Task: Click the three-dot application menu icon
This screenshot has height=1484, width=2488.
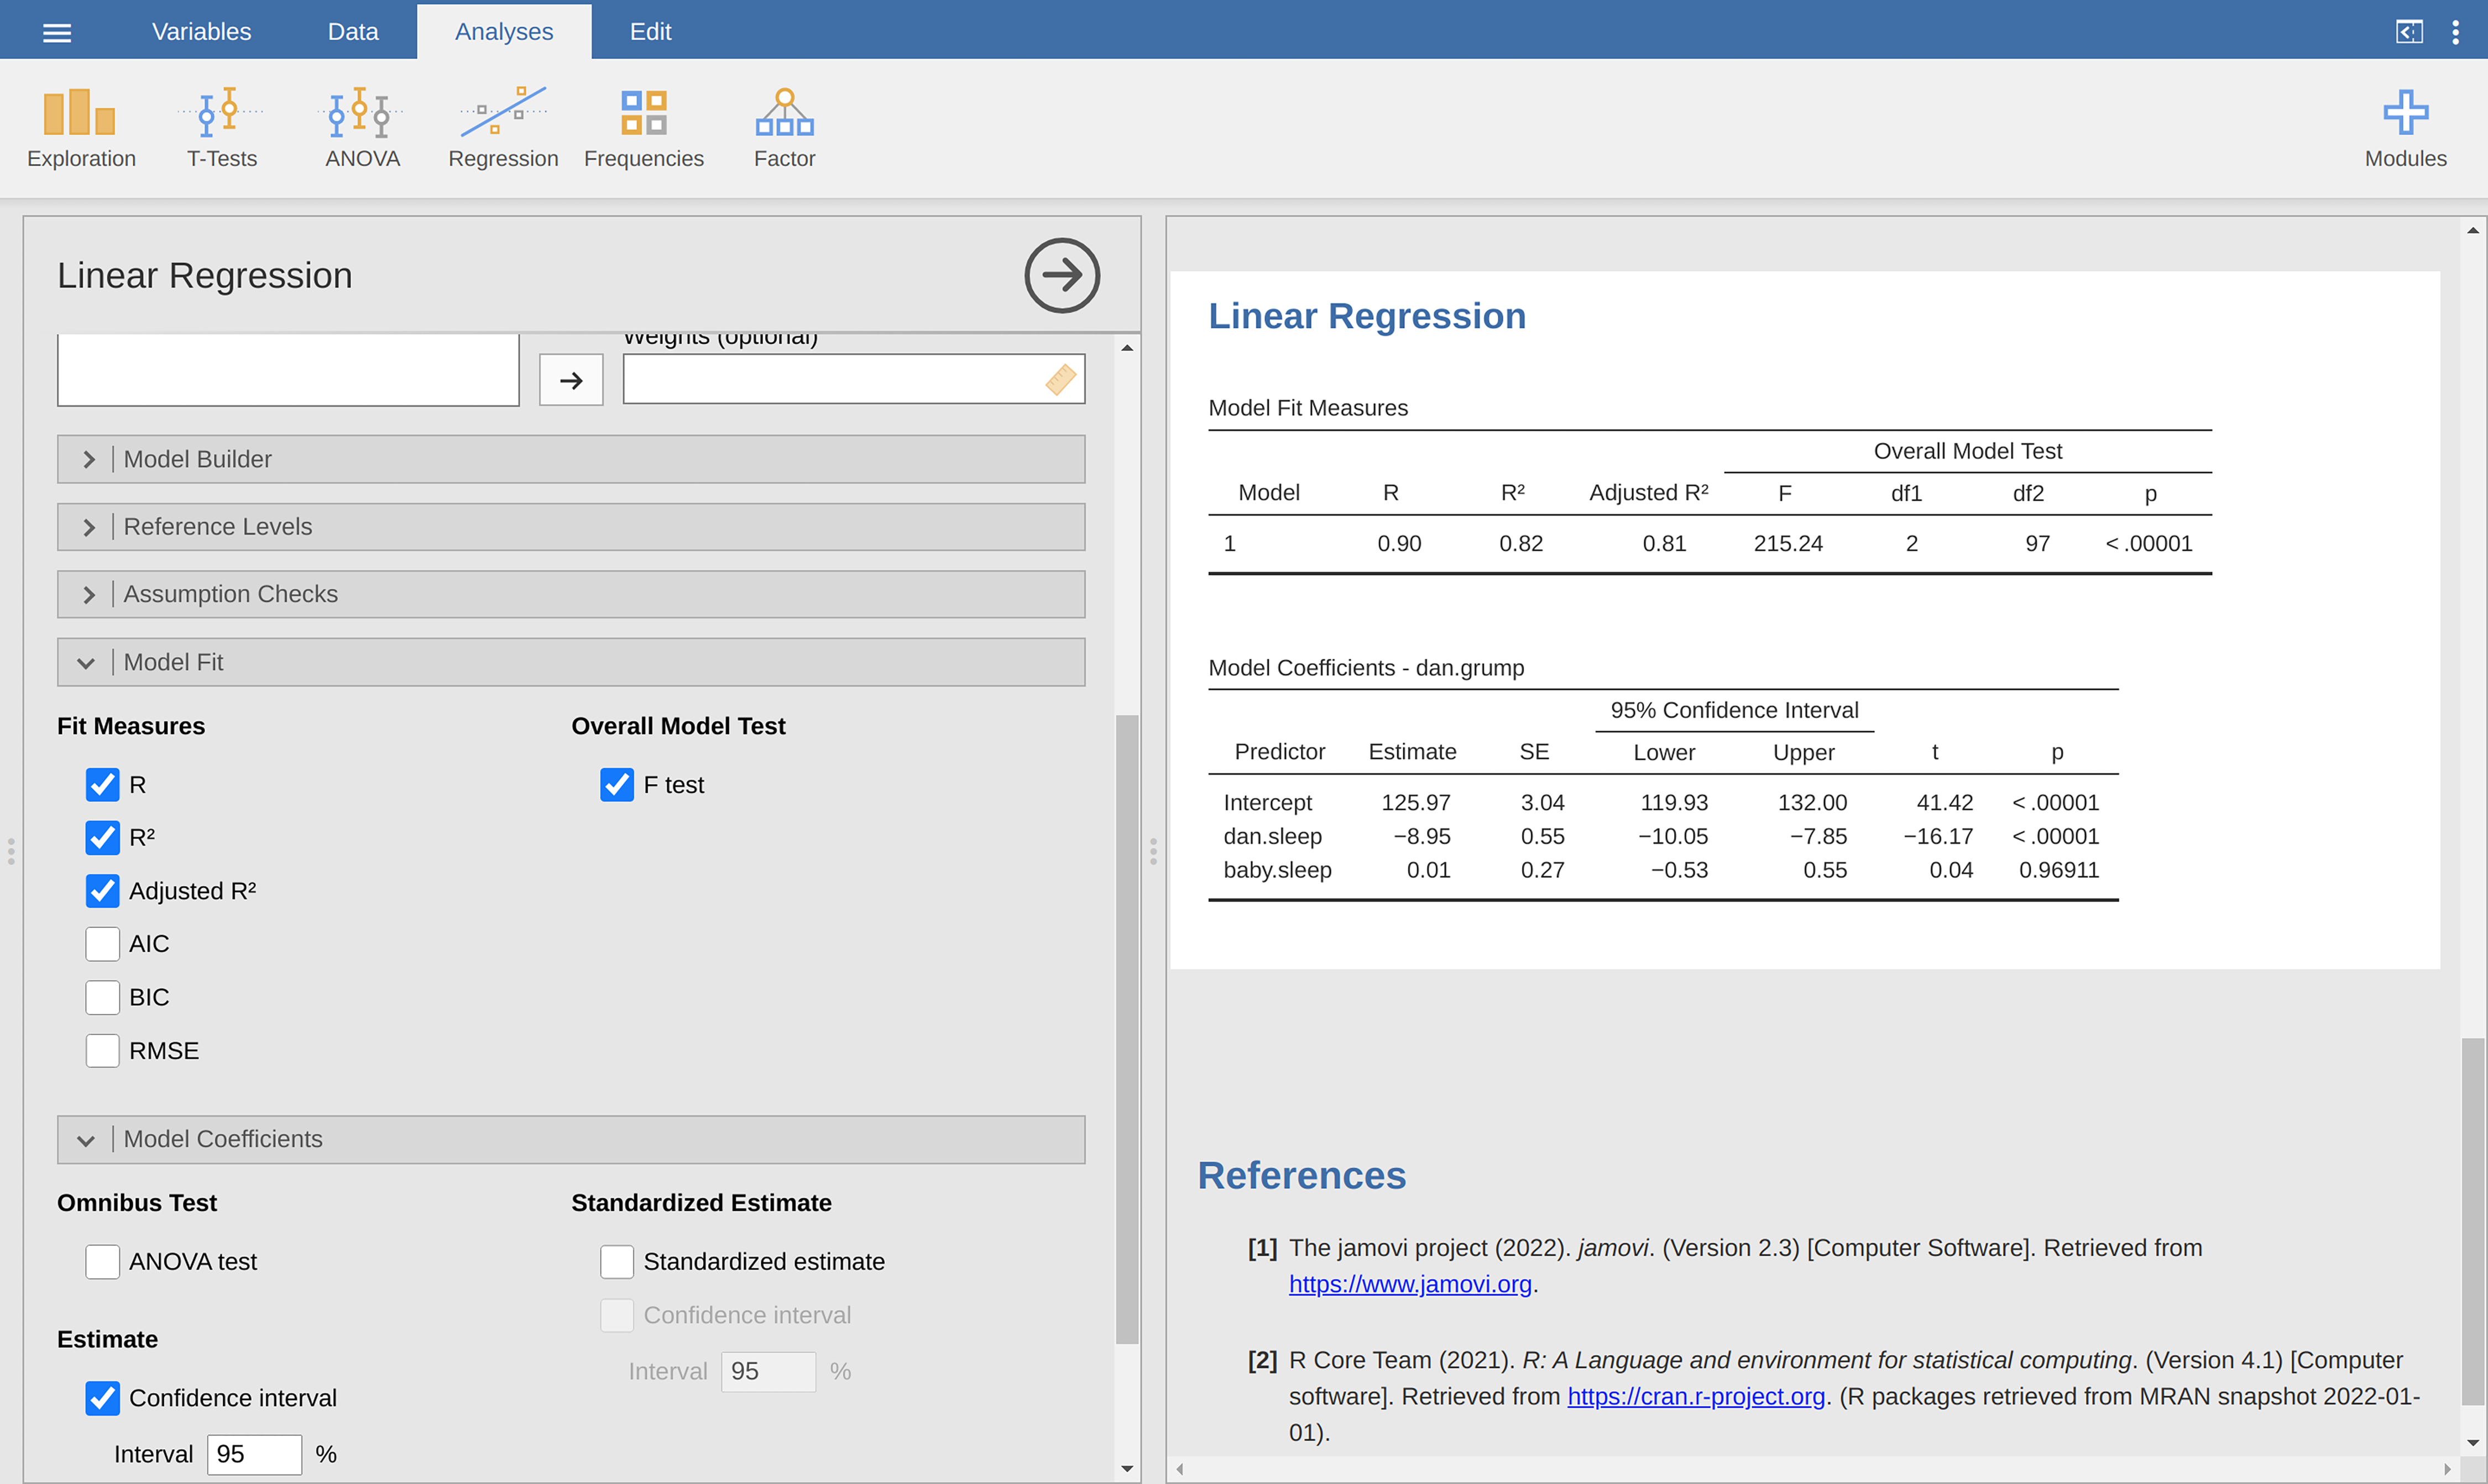Action: click(2455, 32)
